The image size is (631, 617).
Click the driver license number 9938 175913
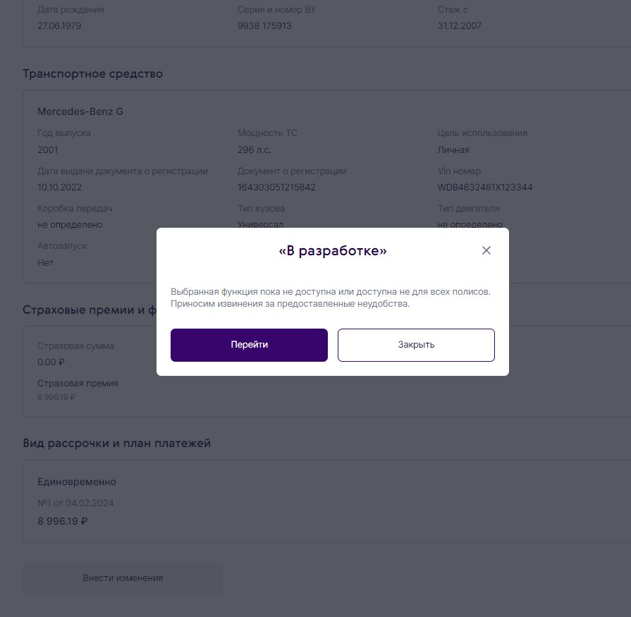[264, 25]
